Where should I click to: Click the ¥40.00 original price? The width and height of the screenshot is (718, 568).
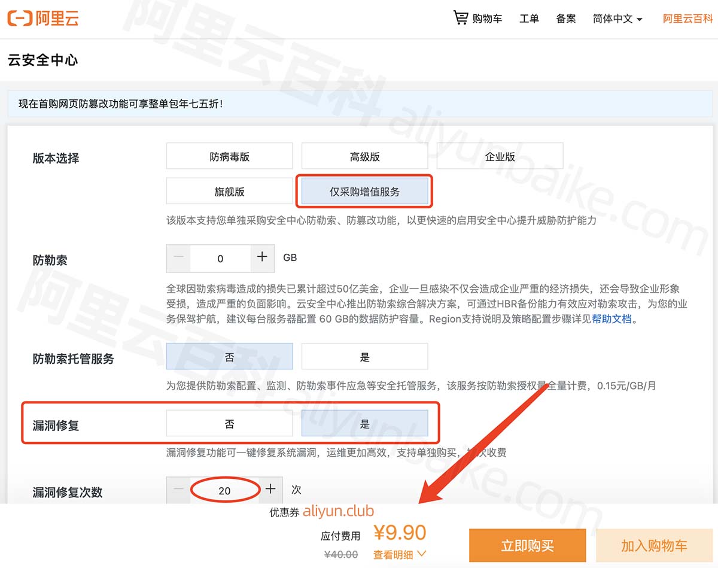[341, 554]
